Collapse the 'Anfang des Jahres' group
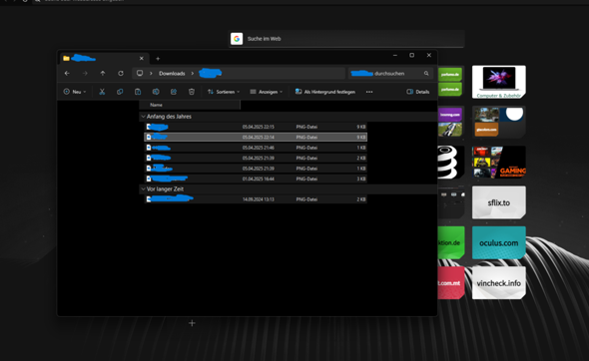Screen dimensions: 589x361 [143, 117]
